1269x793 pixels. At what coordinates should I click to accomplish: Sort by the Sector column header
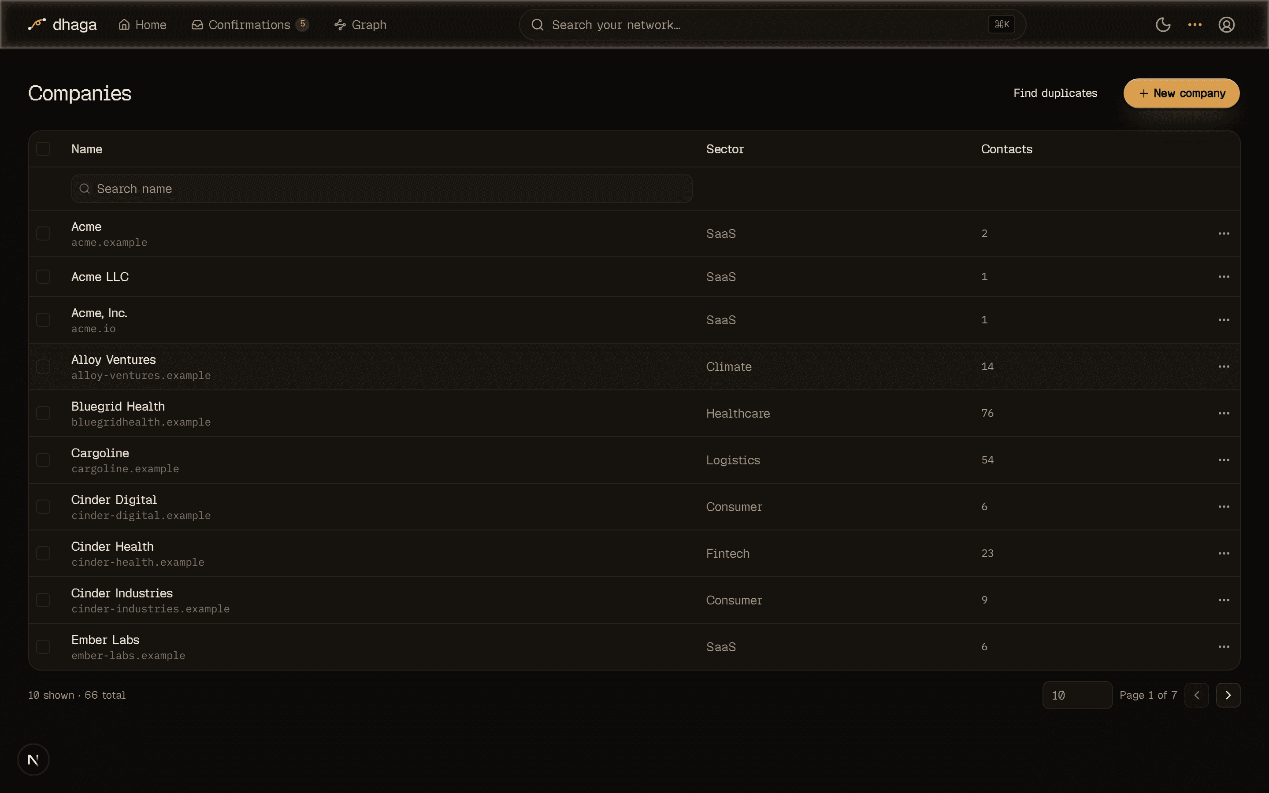pyautogui.click(x=725, y=149)
